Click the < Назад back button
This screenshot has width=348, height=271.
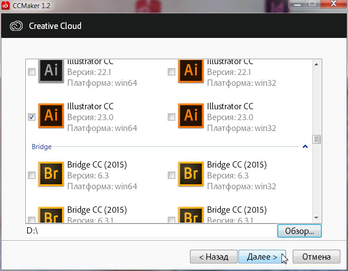click(214, 257)
